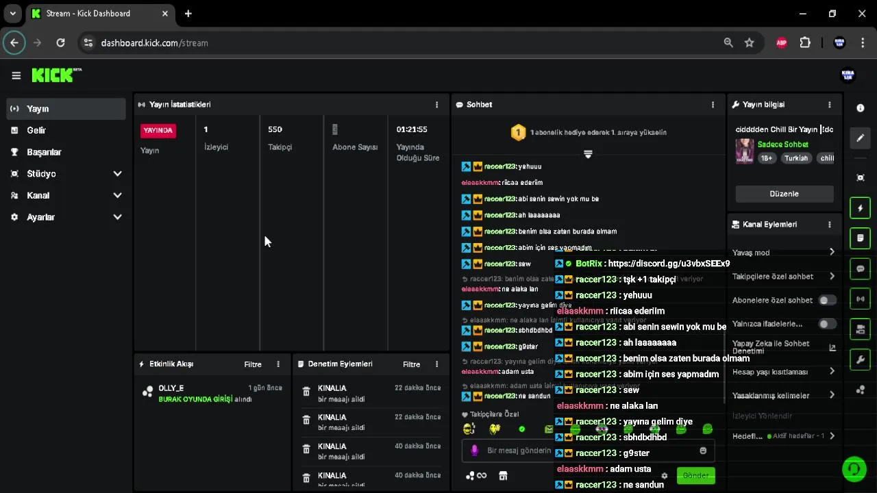Open options menu of Etkinlik Akışı panel
877x493 pixels.
point(277,364)
